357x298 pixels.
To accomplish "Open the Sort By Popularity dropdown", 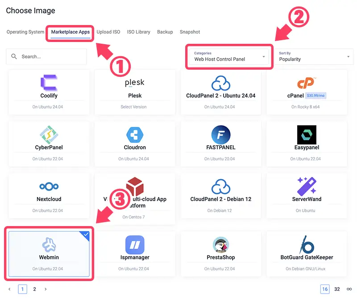I will tap(314, 57).
